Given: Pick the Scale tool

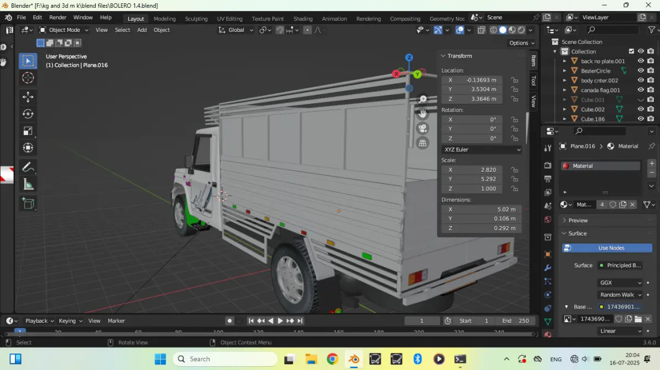Looking at the screenshot, I should pos(28,131).
